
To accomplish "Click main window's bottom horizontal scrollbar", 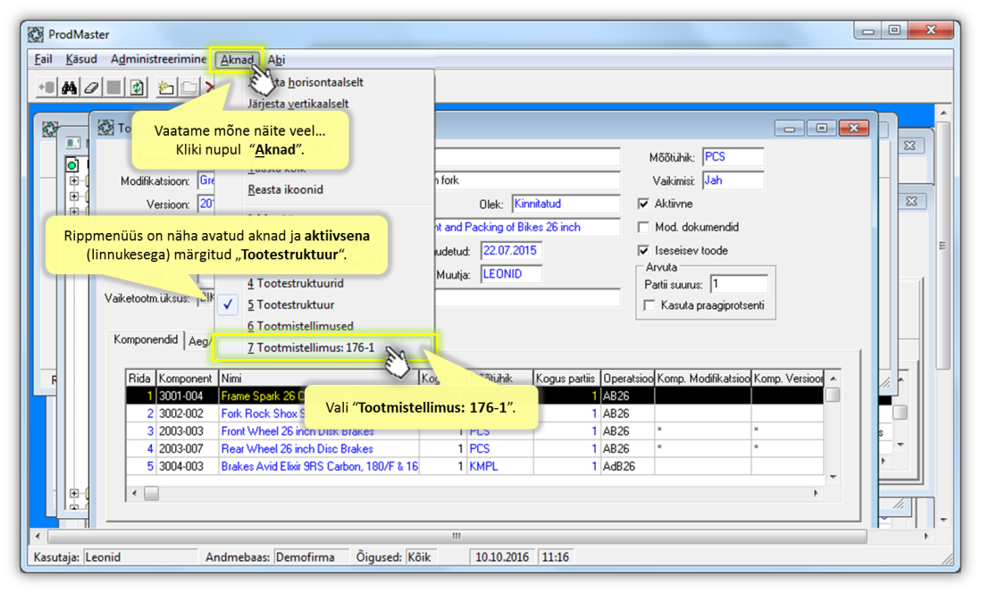I will [x=457, y=536].
